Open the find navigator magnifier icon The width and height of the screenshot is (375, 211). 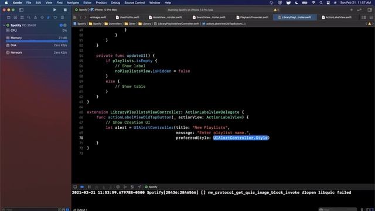coord(29,17)
